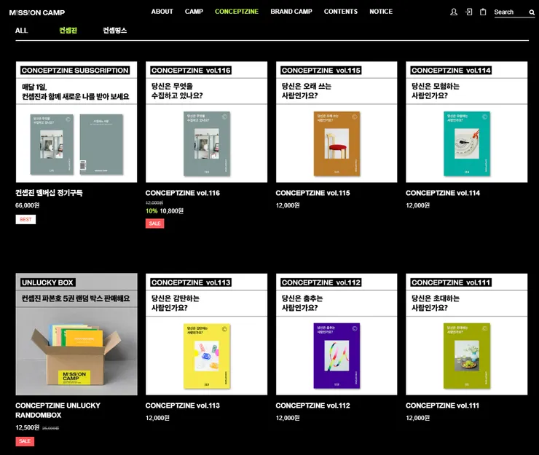Select the 컨셉띵스 category tab
539x455 pixels.
[115, 31]
